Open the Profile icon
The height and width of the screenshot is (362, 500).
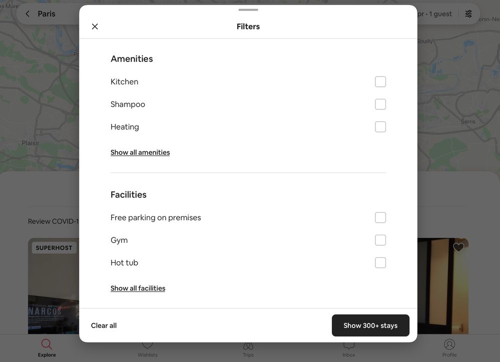pyautogui.click(x=449, y=345)
